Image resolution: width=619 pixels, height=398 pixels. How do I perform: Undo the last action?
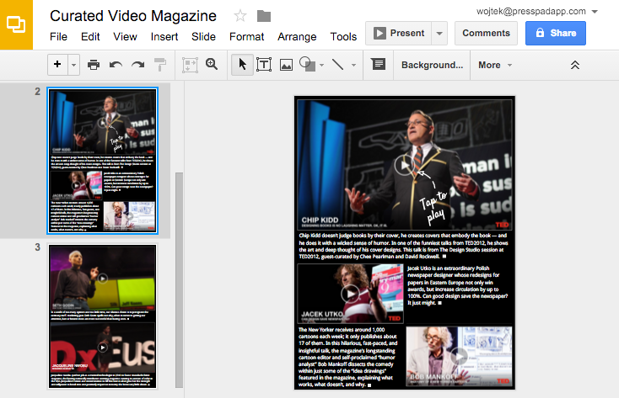116,65
